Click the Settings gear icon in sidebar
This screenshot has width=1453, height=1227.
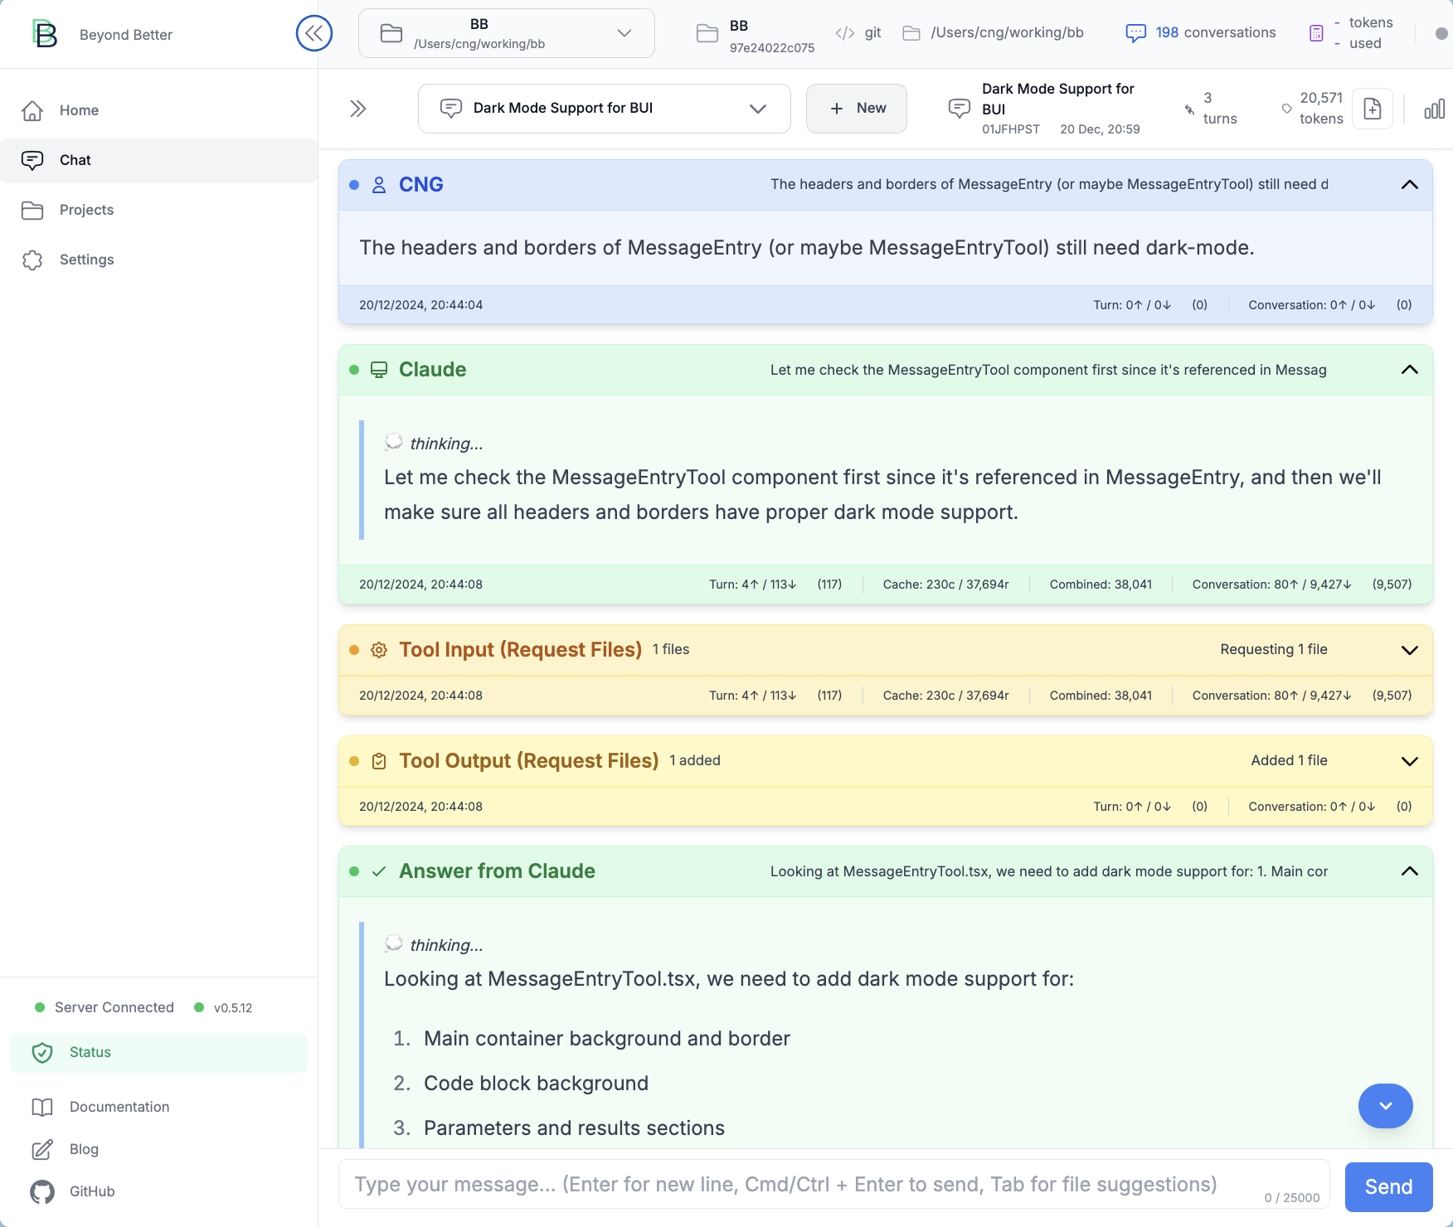point(32,259)
